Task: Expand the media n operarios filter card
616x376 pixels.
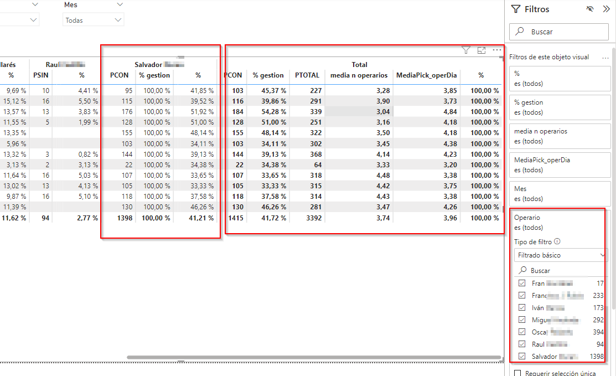Action: tap(560, 136)
